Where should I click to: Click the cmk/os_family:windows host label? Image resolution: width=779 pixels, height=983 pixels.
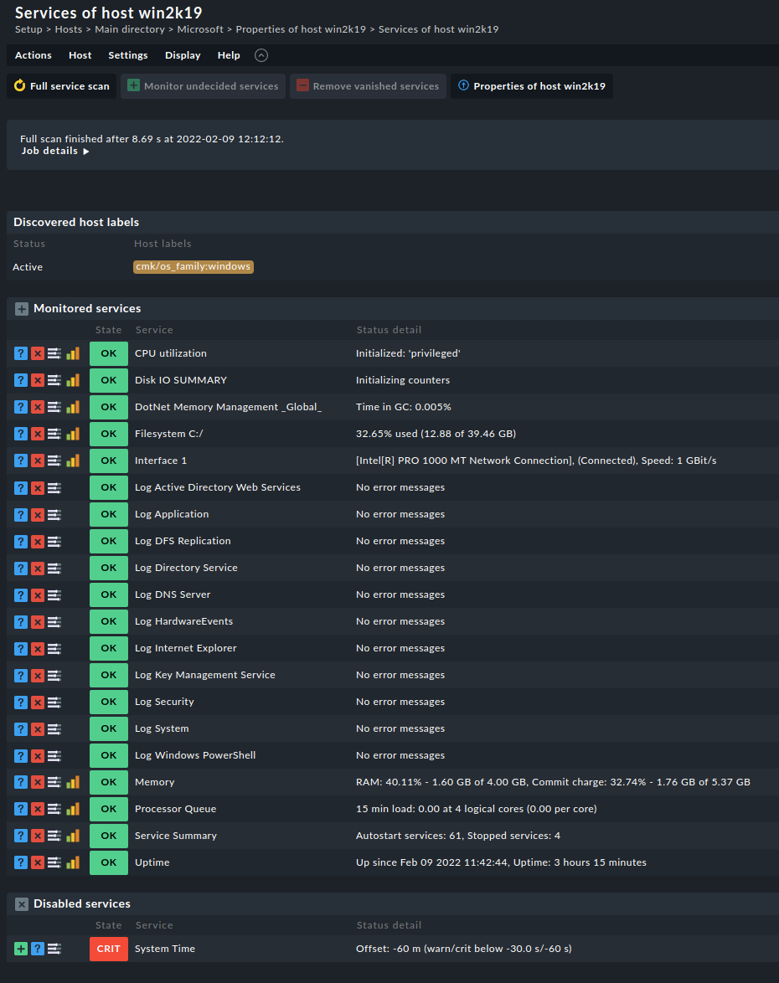pyautogui.click(x=193, y=267)
